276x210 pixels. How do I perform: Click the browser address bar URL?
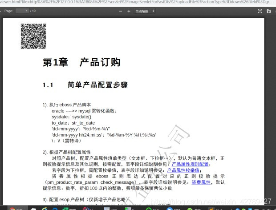(x=136, y=2)
